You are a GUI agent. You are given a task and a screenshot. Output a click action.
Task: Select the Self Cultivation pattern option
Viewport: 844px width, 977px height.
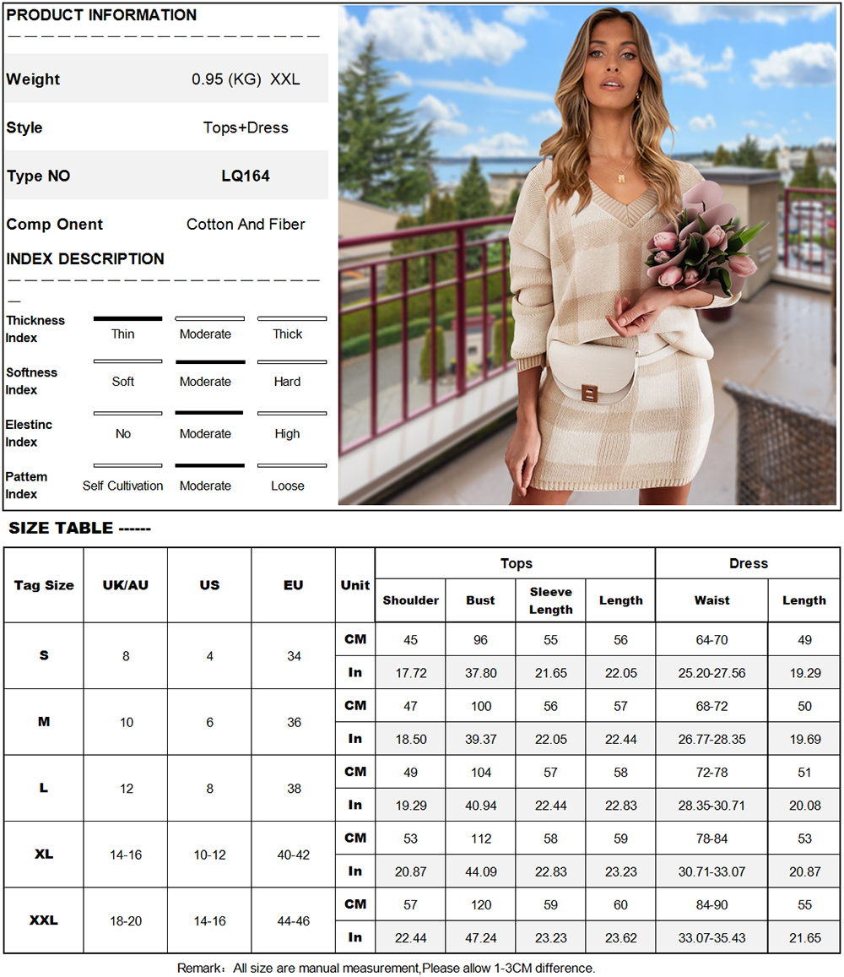(x=122, y=486)
